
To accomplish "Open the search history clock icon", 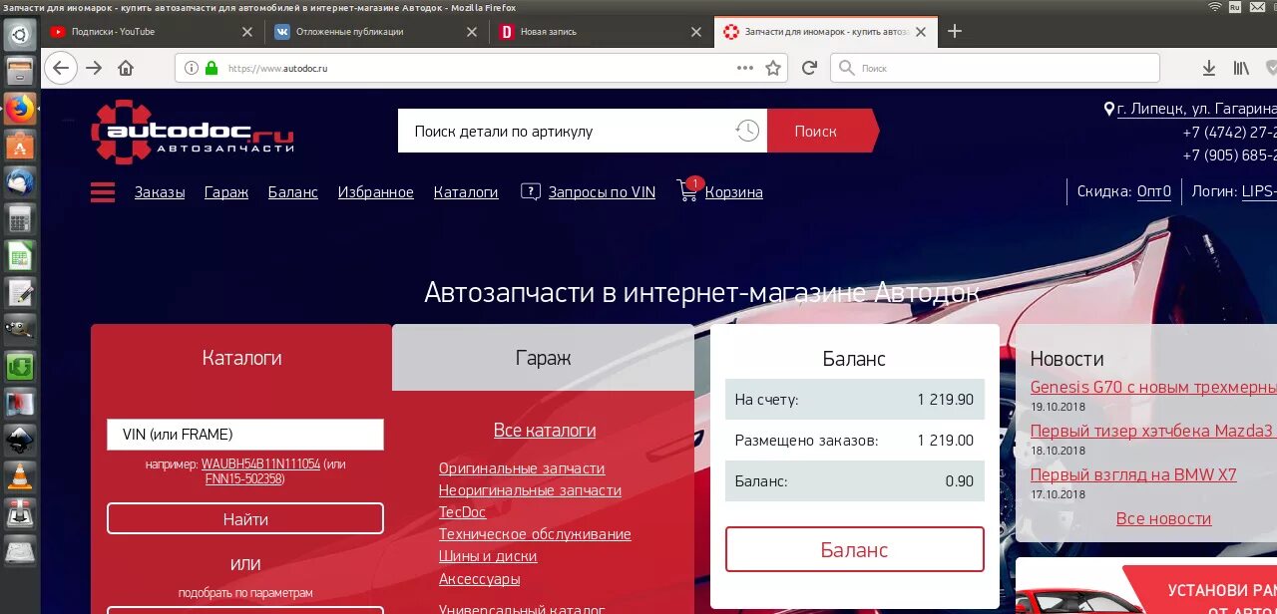I will click(747, 131).
